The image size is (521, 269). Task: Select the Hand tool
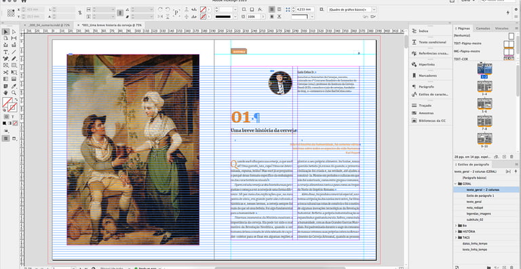[5, 92]
